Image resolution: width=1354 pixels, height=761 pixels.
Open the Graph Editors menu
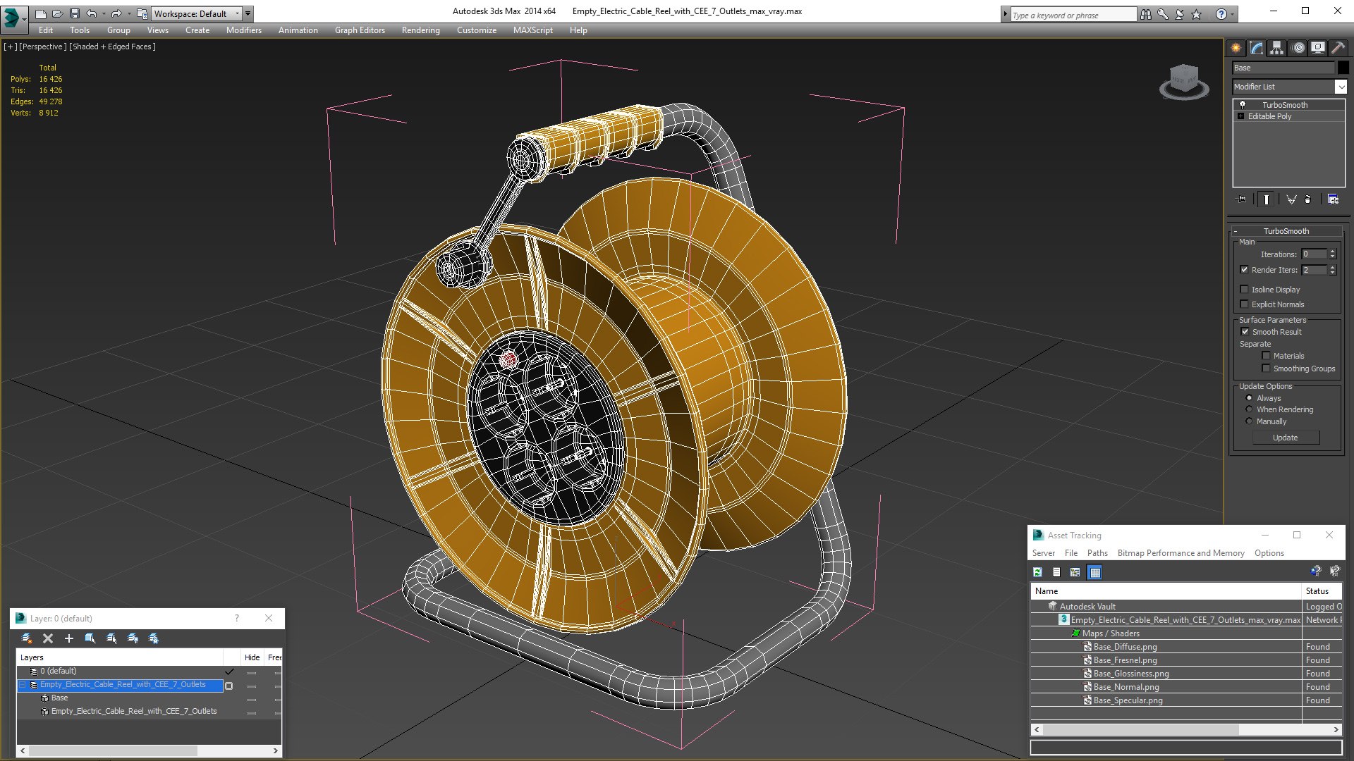tap(360, 30)
